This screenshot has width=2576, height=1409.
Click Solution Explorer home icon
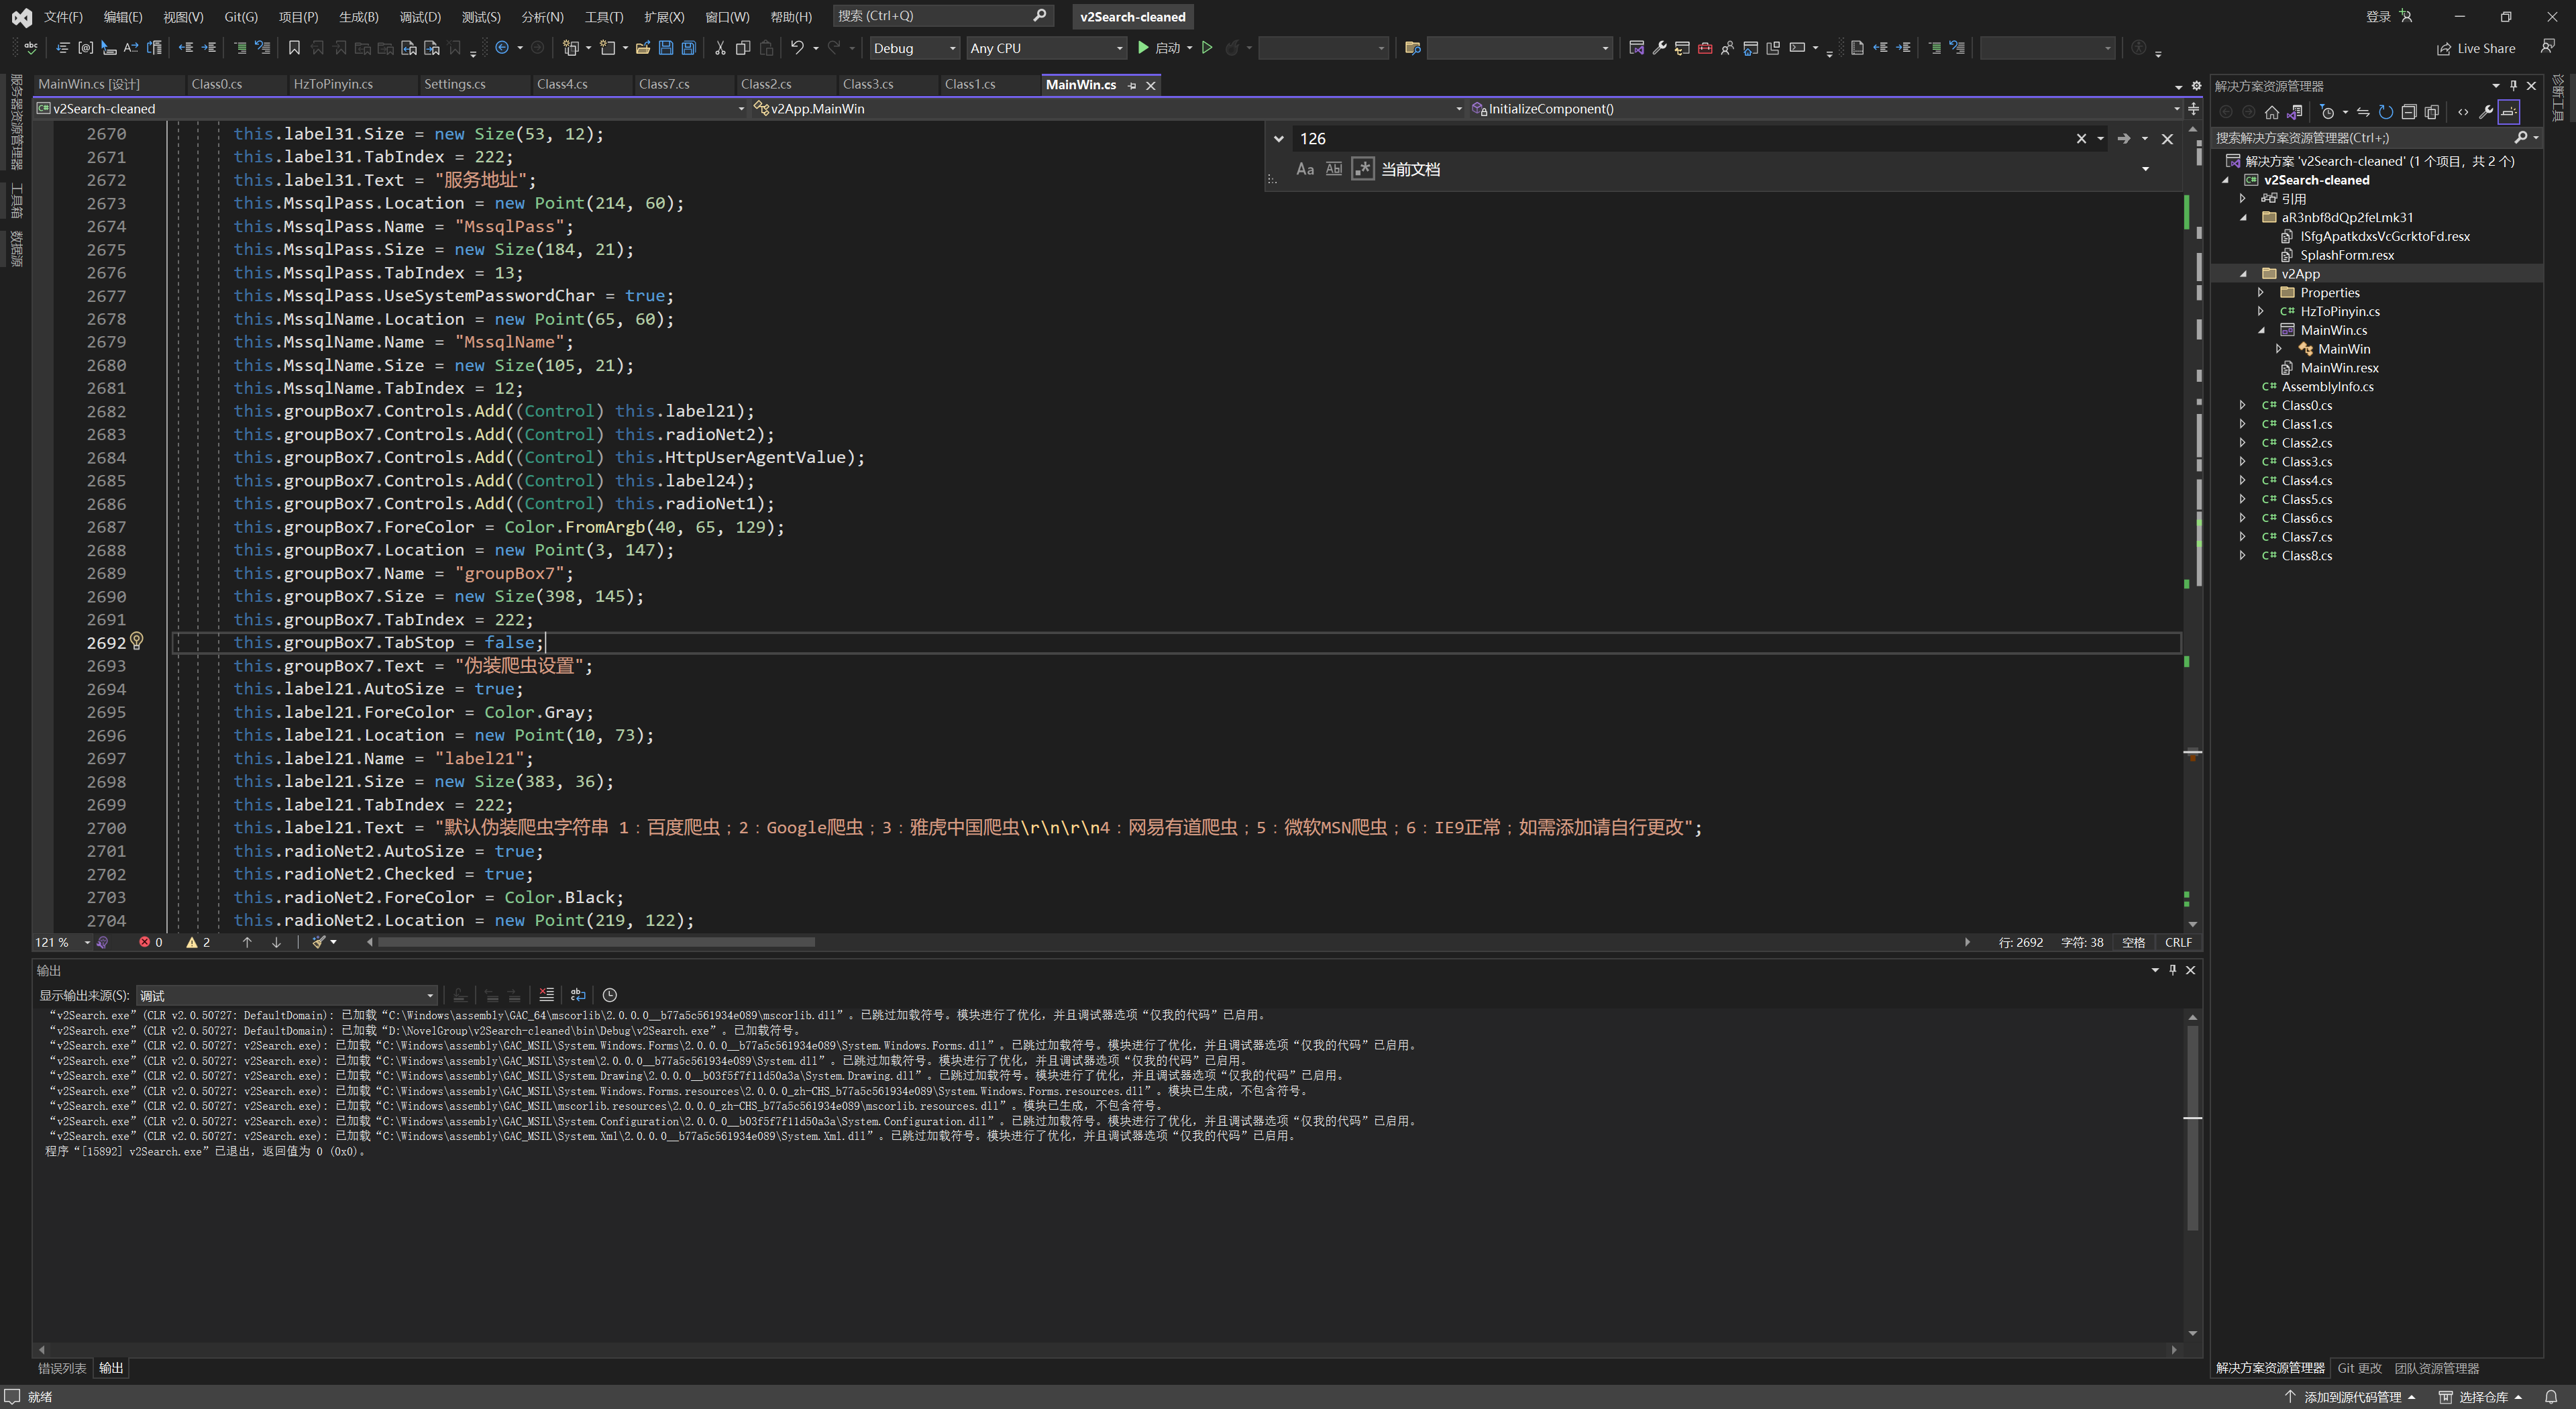tap(2272, 112)
